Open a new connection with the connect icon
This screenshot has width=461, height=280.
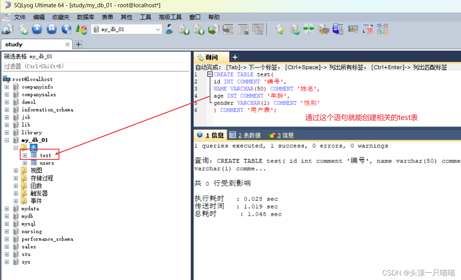(7, 30)
